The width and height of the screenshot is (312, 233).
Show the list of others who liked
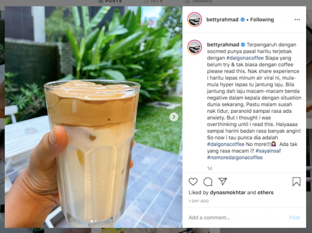coord(265,192)
